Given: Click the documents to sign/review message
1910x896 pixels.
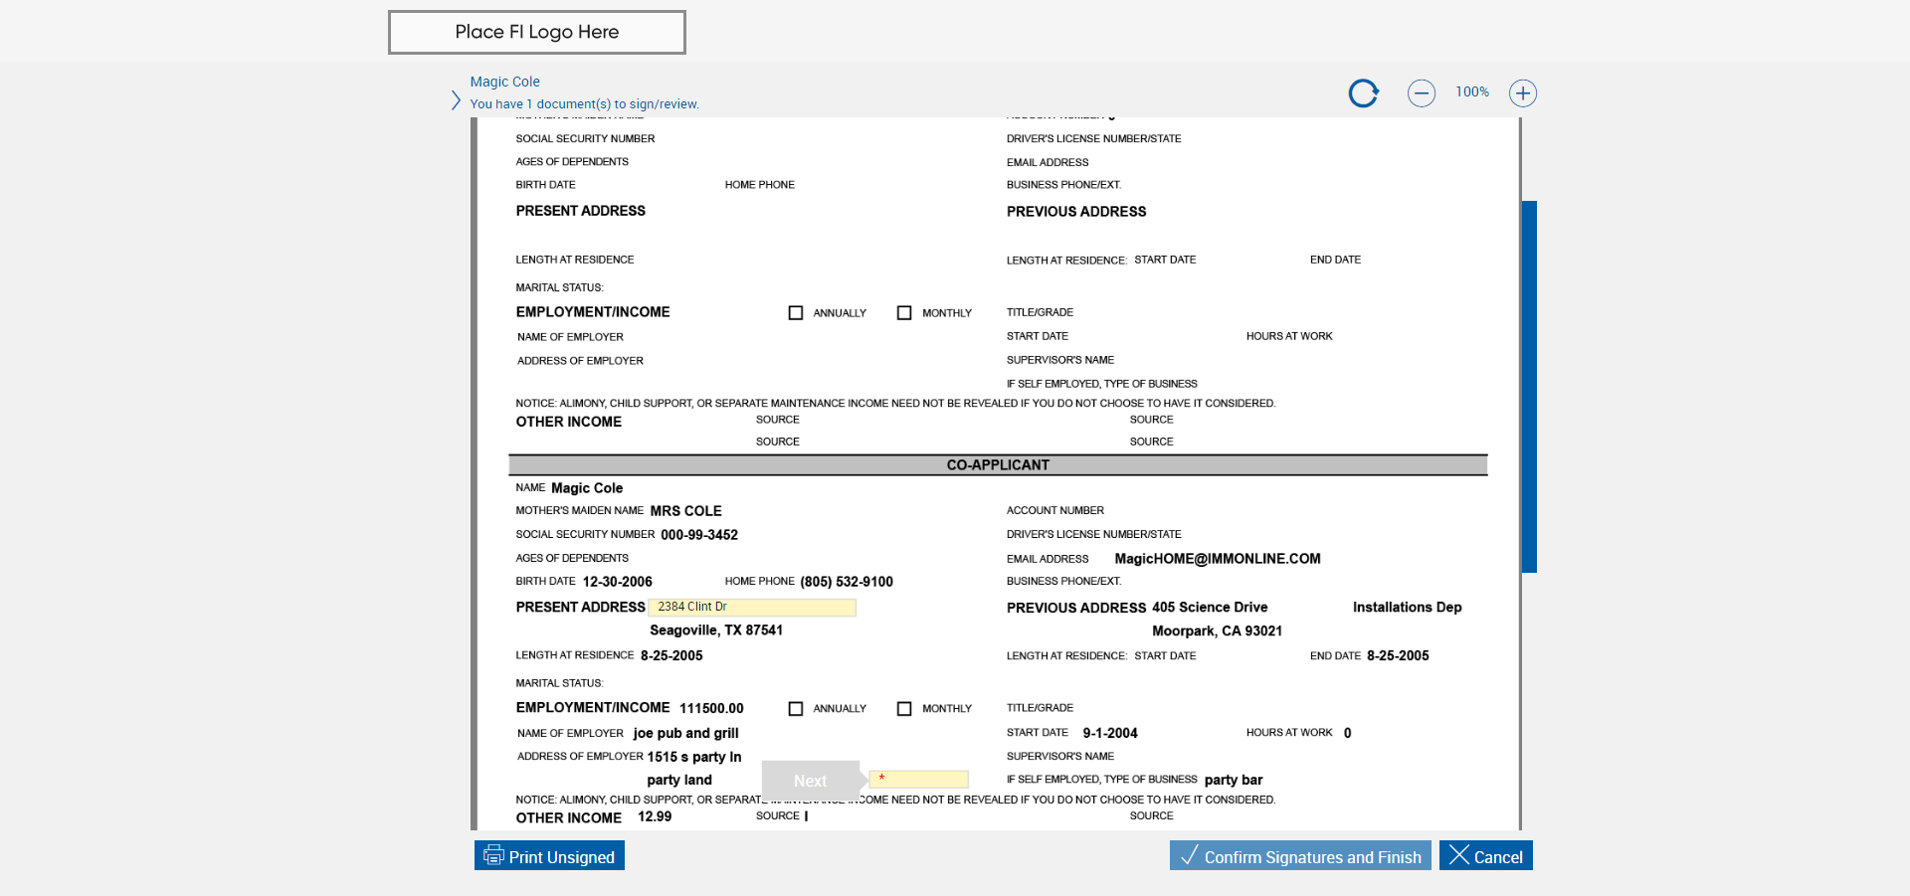Looking at the screenshot, I should [584, 104].
